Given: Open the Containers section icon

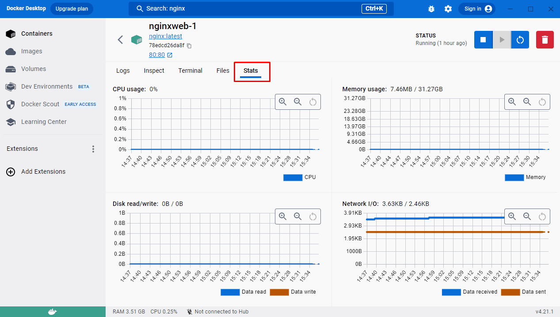Looking at the screenshot, I should 11,34.
